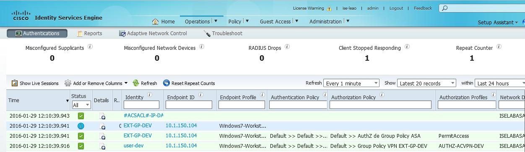The image size is (525, 152).
Task: Open details icon for user-dev row
Action: [102, 146]
